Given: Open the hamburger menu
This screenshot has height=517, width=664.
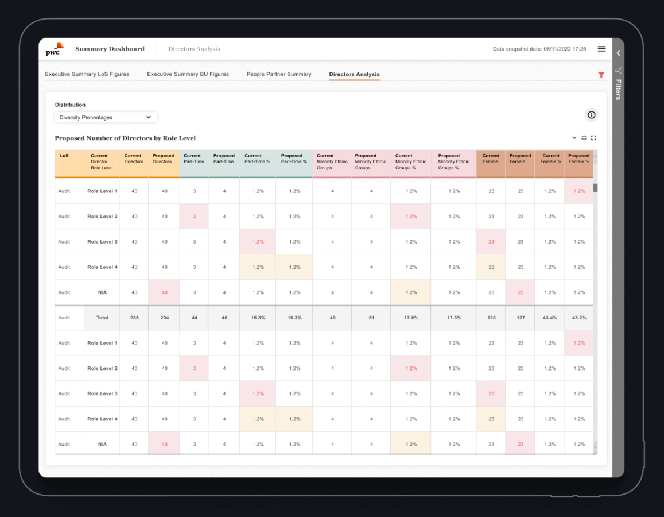Looking at the screenshot, I should tap(601, 49).
